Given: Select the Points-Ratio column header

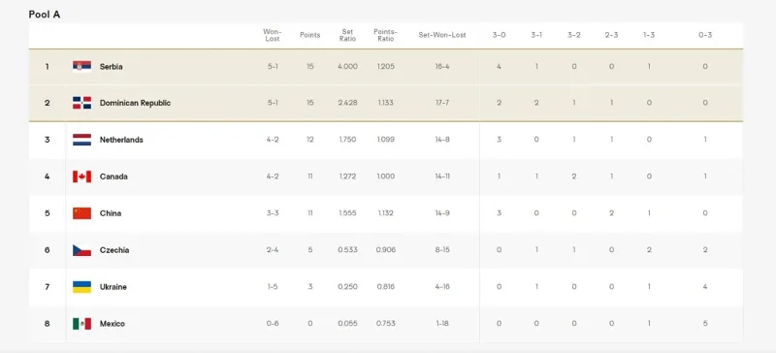Looking at the screenshot, I should (385, 35).
